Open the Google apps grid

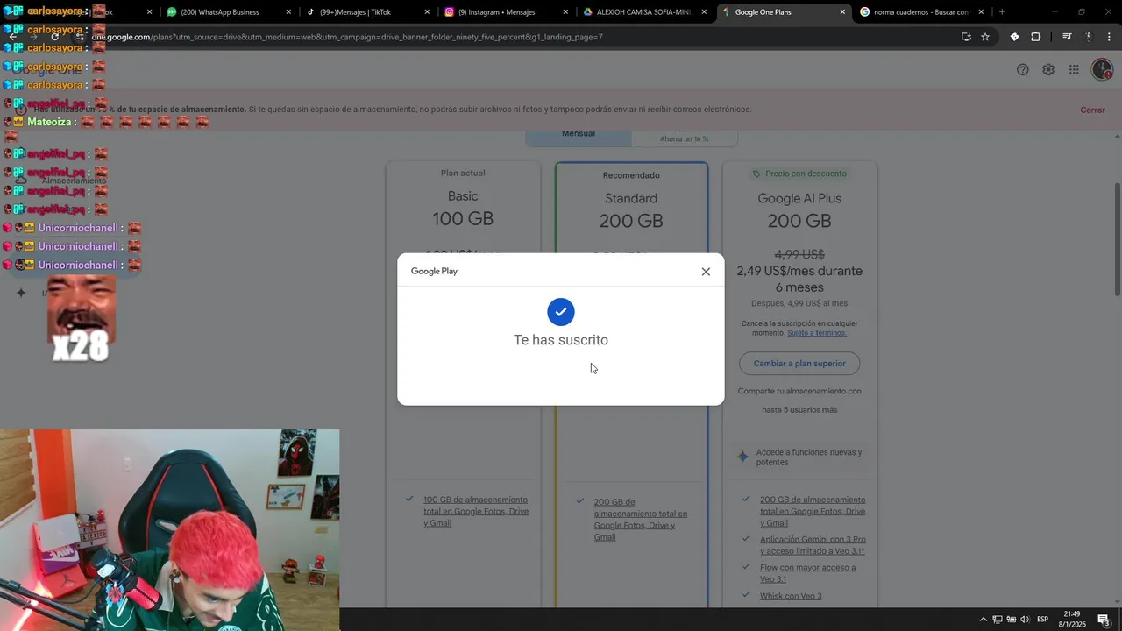click(x=1074, y=70)
